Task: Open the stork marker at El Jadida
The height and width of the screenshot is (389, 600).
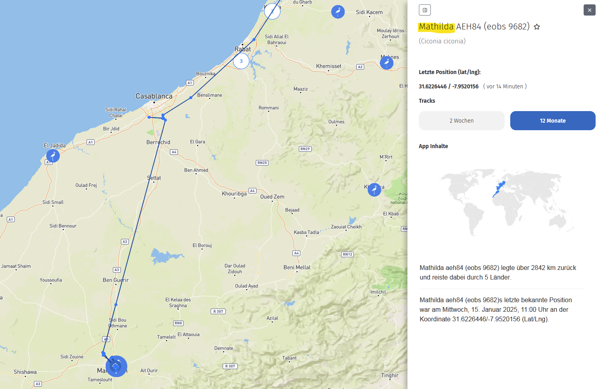Action: click(53, 156)
